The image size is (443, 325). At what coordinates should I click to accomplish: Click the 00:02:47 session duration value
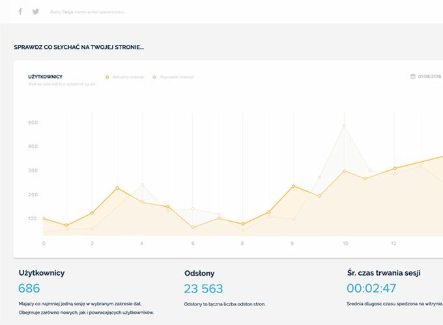(x=371, y=289)
